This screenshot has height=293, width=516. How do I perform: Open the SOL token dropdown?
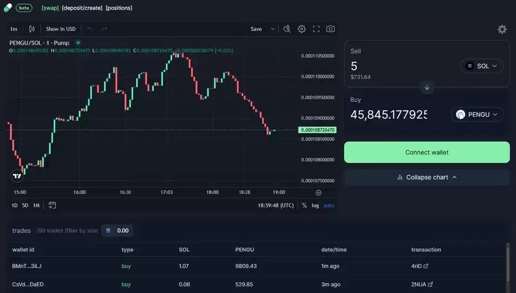point(481,66)
